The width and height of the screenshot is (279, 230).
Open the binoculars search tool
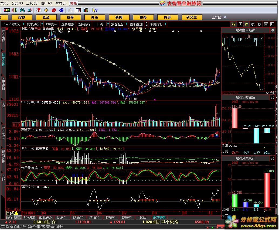click(x=22, y=10)
